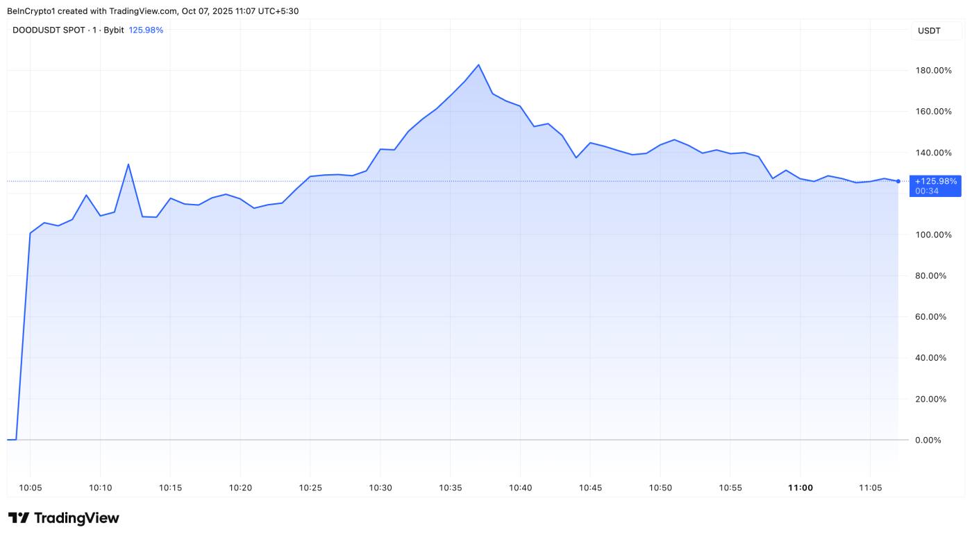Select the 10:30 time axis label
Screen dimensions: 972x539
tap(380, 488)
